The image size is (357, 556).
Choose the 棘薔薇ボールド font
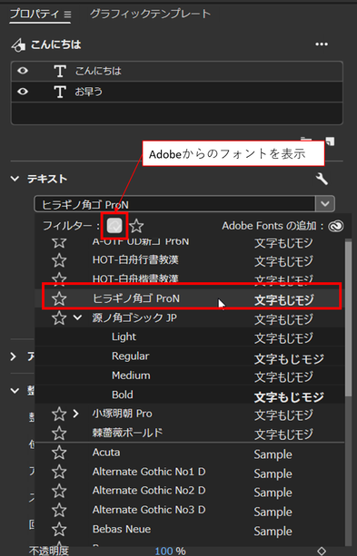point(127,433)
